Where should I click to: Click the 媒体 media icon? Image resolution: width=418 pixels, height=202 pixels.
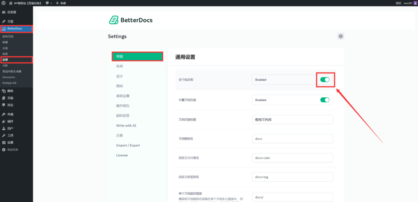(x=4, y=91)
